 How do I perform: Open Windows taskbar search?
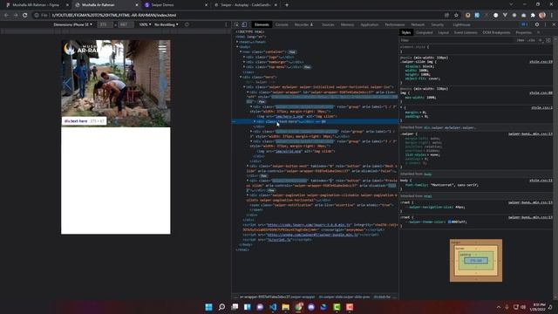coord(221,307)
